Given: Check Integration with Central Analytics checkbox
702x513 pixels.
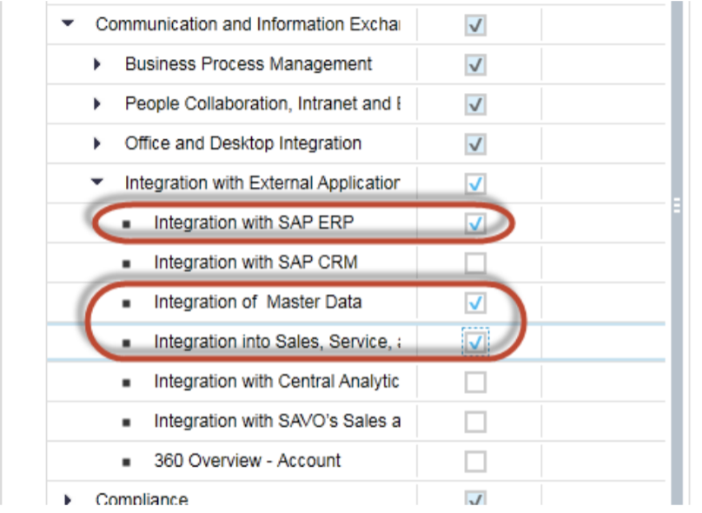Looking at the screenshot, I should click(475, 382).
